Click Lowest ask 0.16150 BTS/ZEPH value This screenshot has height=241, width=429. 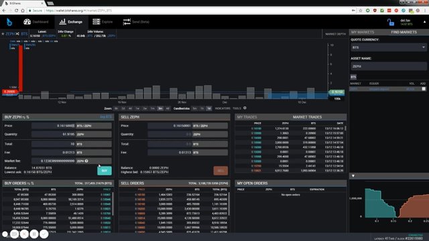[38, 172]
